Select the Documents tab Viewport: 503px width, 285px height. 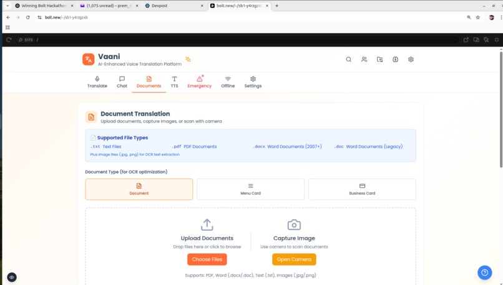149,82
